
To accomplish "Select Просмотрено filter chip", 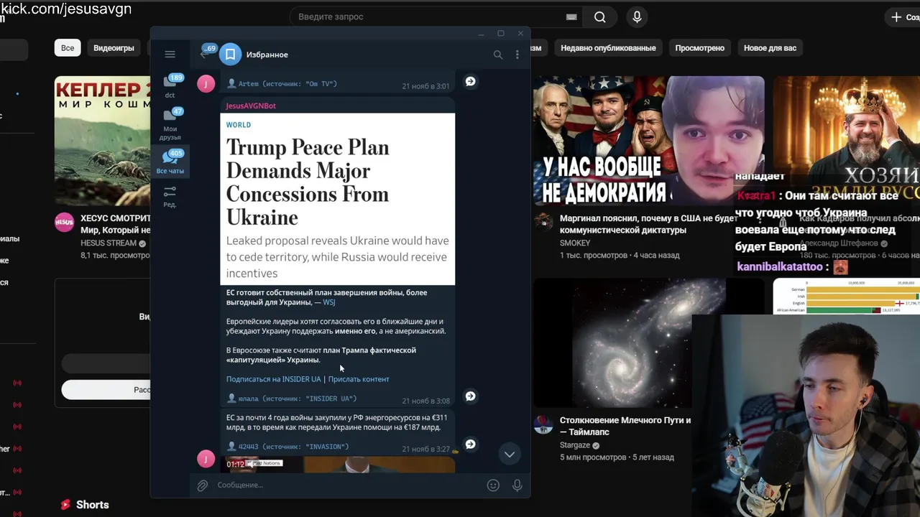I will click(699, 48).
